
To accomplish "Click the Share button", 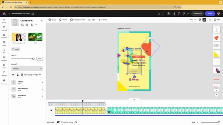I will 210,14.
